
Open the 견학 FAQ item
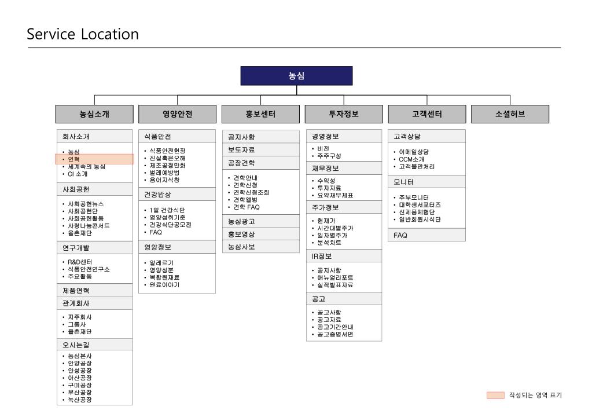(x=247, y=207)
